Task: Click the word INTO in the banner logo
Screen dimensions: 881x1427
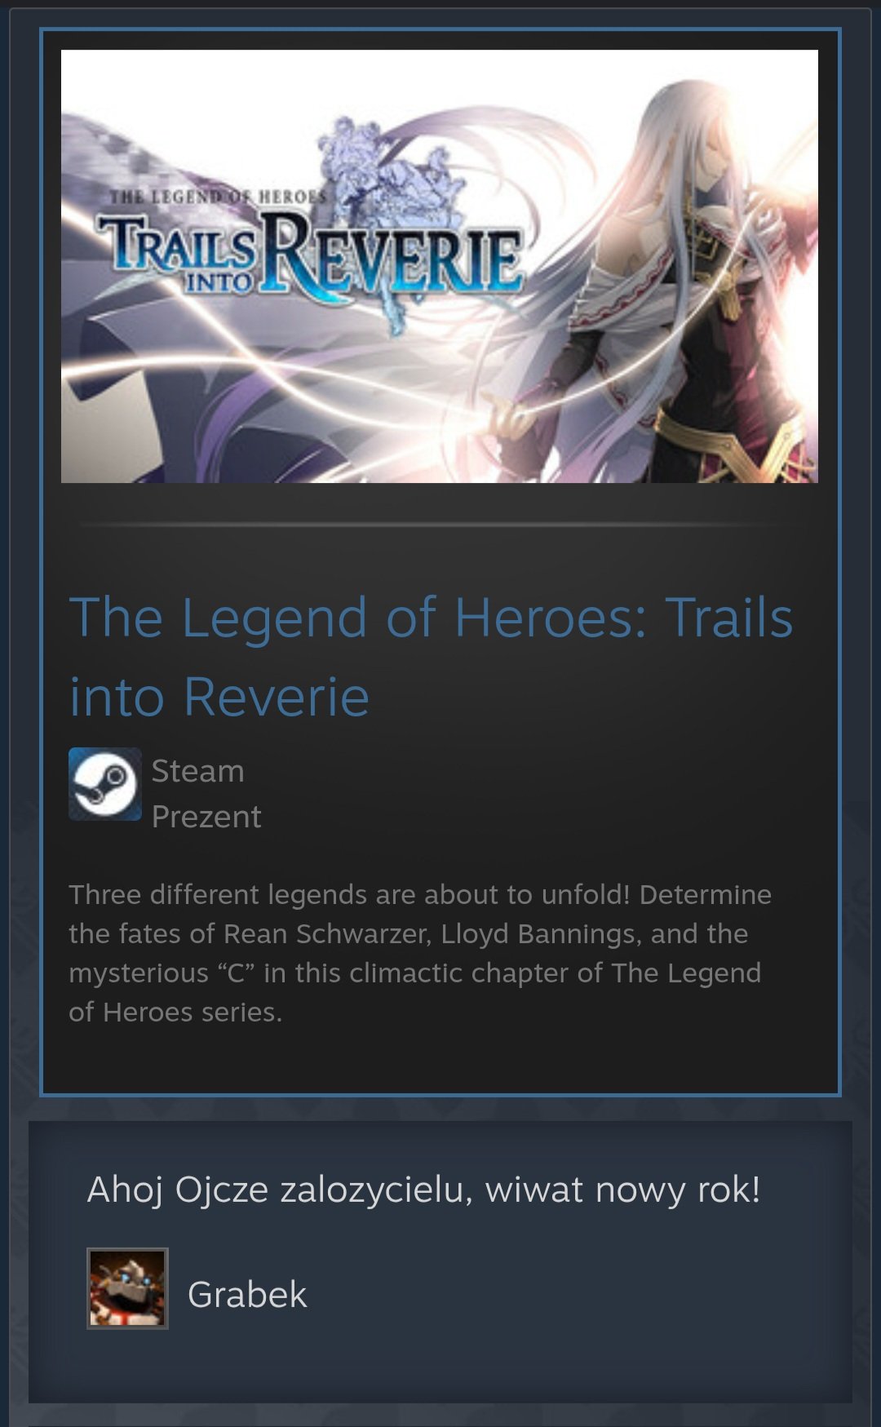Action: coord(219,282)
